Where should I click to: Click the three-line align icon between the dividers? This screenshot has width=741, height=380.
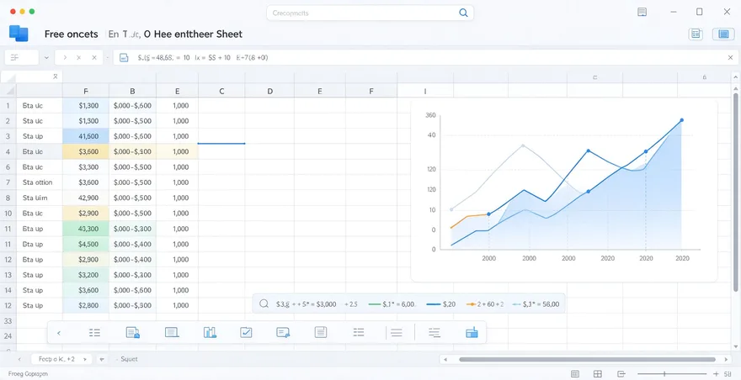[x=397, y=333]
